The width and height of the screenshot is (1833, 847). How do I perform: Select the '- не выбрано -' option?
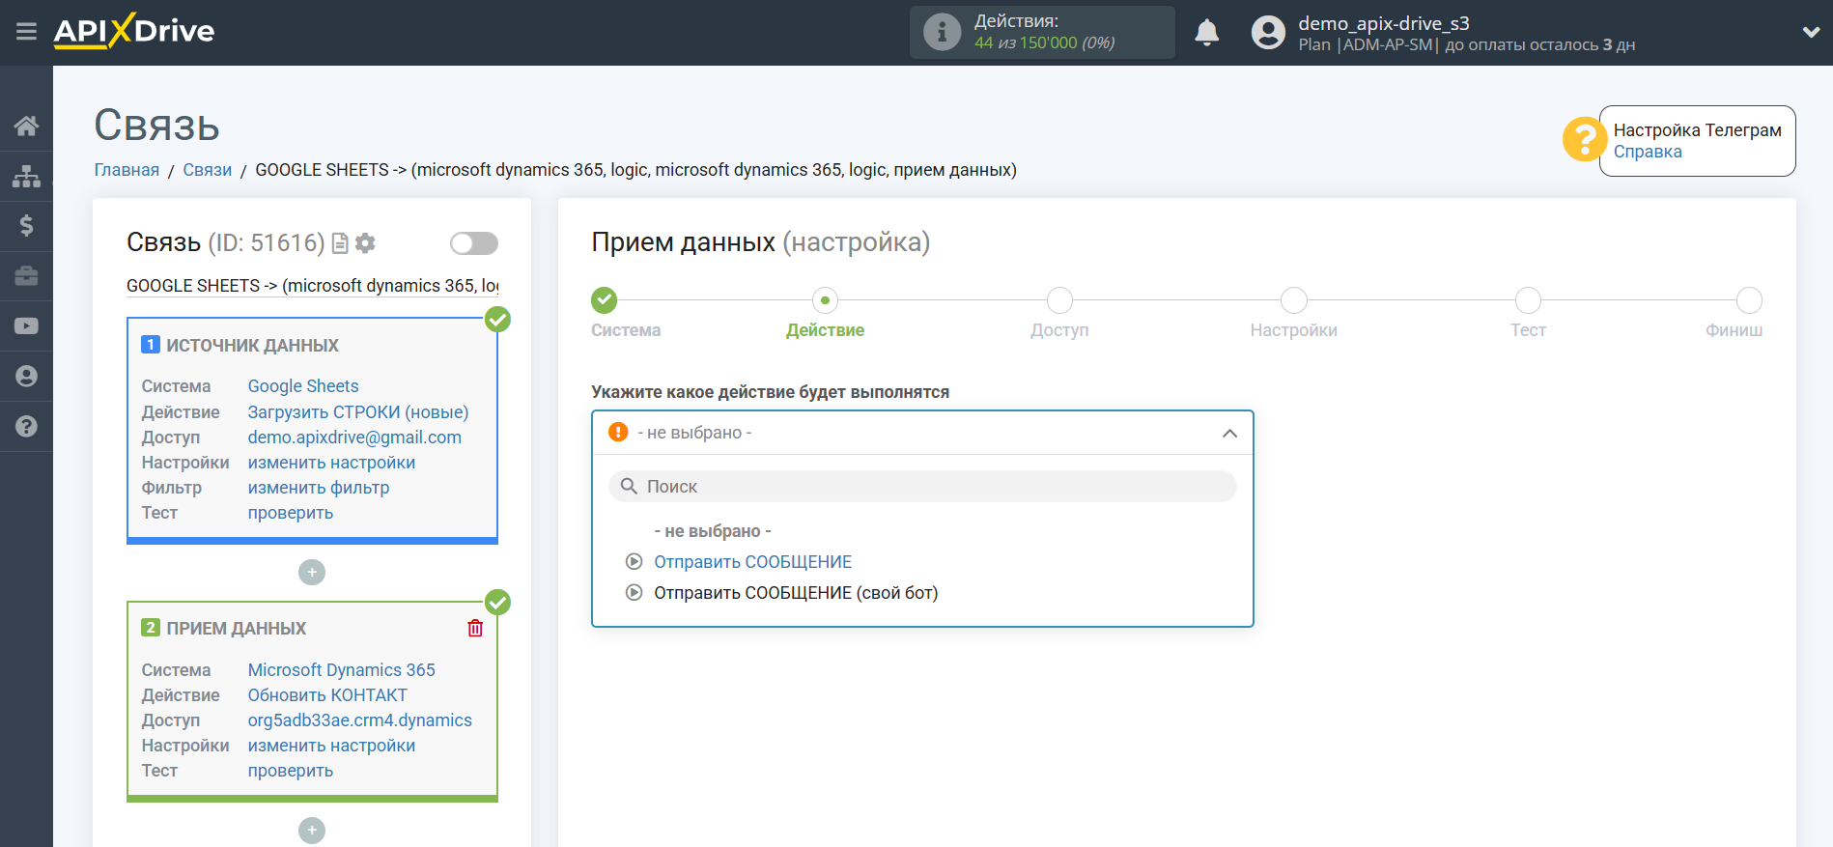point(713,531)
